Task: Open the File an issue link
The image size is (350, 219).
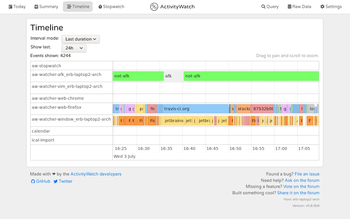Action: pos(307,174)
